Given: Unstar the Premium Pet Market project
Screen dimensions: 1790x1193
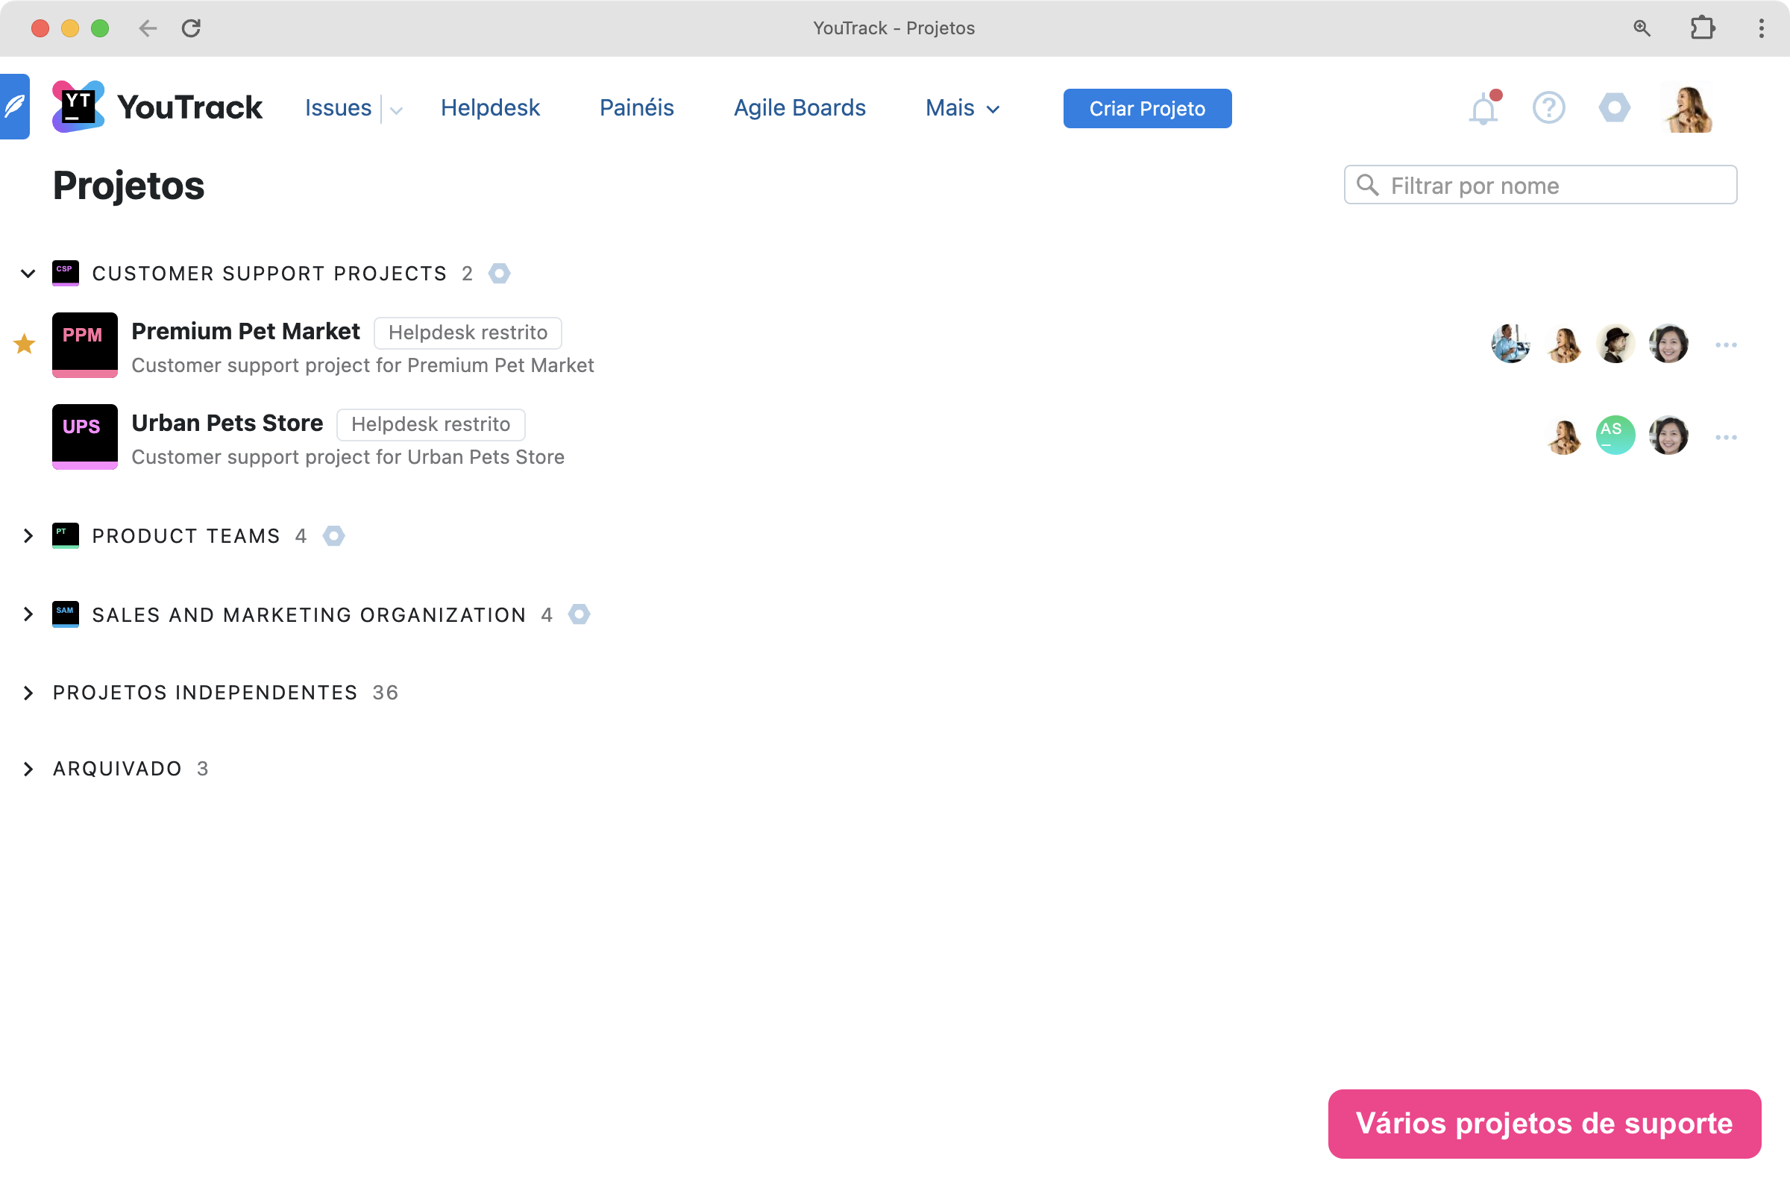Looking at the screenshot, I should [25, 344].
